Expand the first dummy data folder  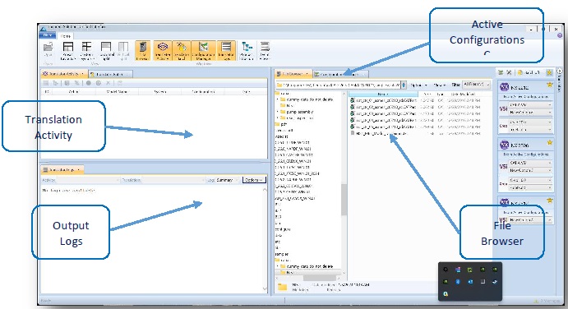click(x=278, y=99)
